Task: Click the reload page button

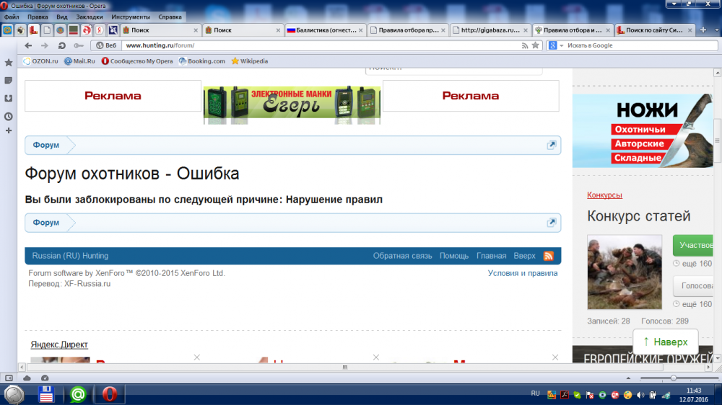Action: 62,45
